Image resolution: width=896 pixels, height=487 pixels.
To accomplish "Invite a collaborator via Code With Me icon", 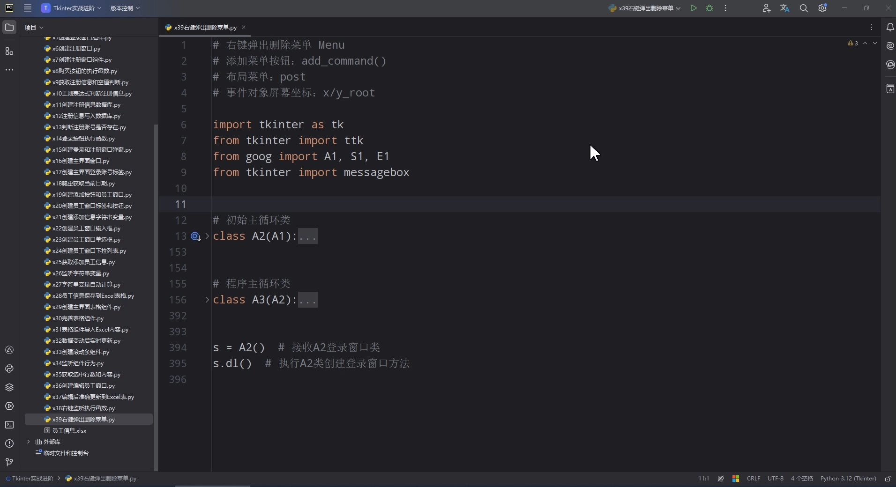I will coord(767,8).
